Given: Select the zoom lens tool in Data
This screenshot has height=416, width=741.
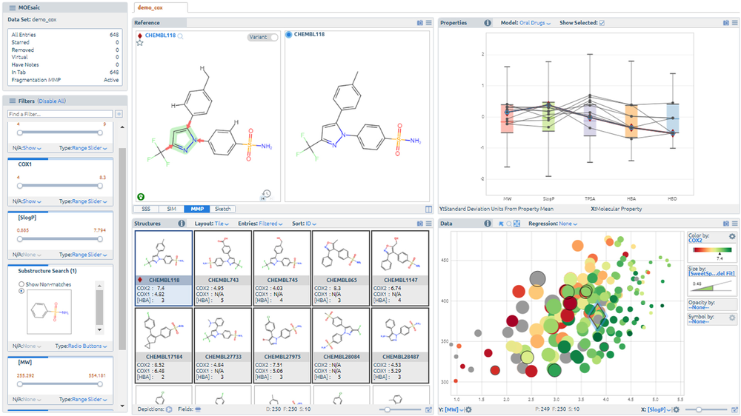Looking at the screenshot, I should tap(509, 224).
